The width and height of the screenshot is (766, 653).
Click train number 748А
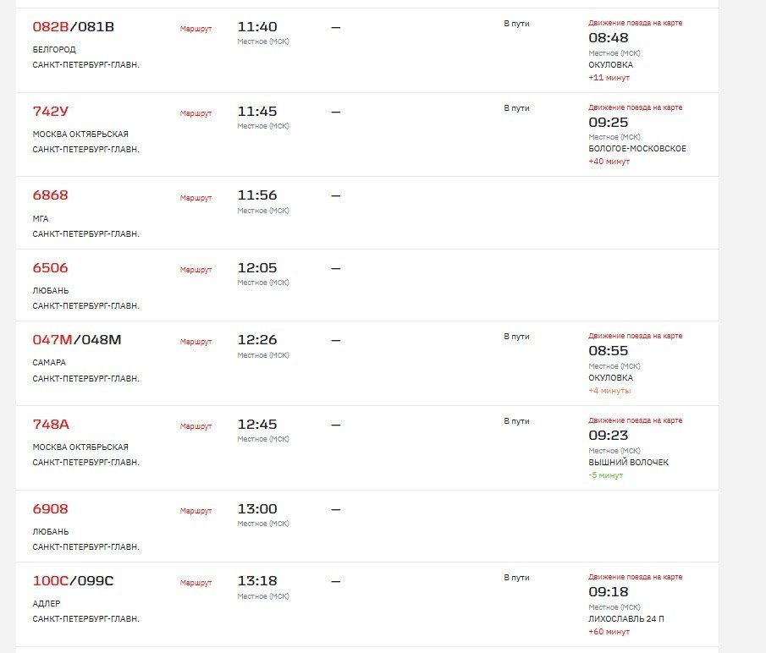click(50, 425)
